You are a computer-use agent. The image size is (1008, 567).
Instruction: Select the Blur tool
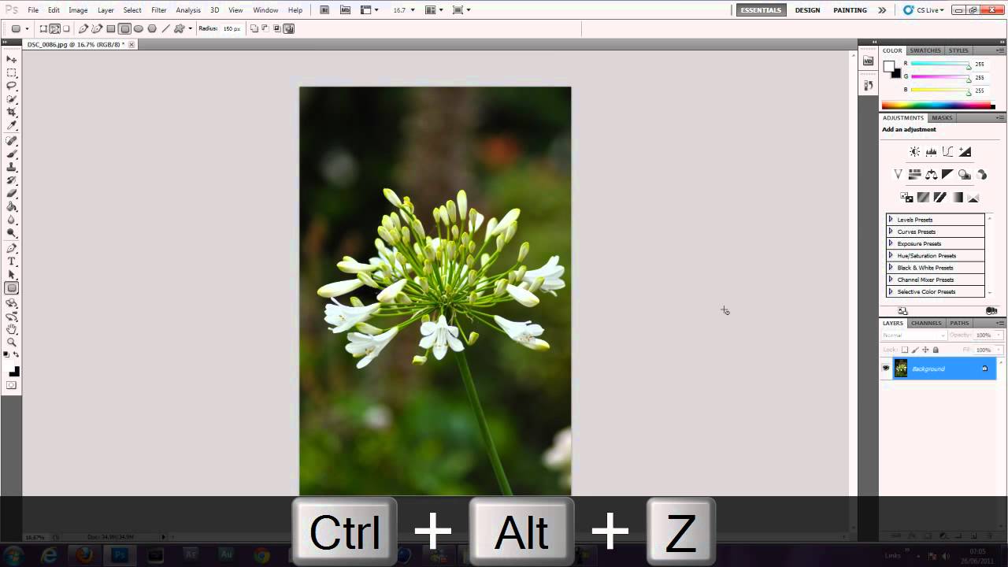point(12,220)
